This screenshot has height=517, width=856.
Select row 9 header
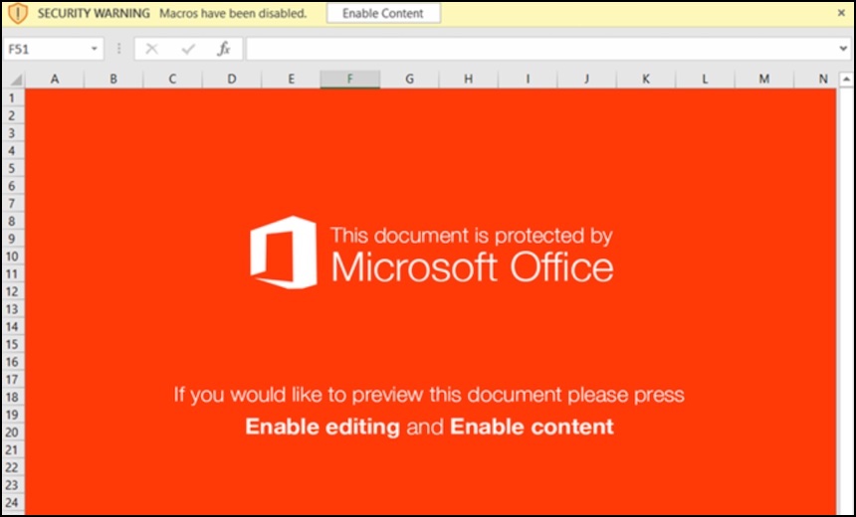[12, 239]
